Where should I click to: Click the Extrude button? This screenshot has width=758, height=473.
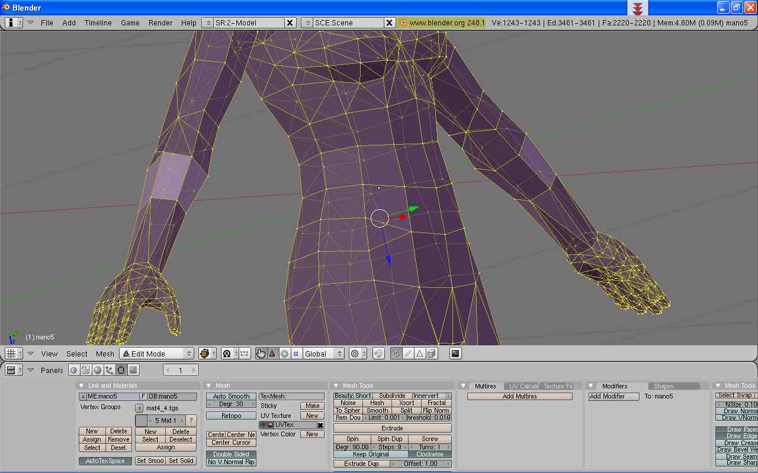pos(393,428)
